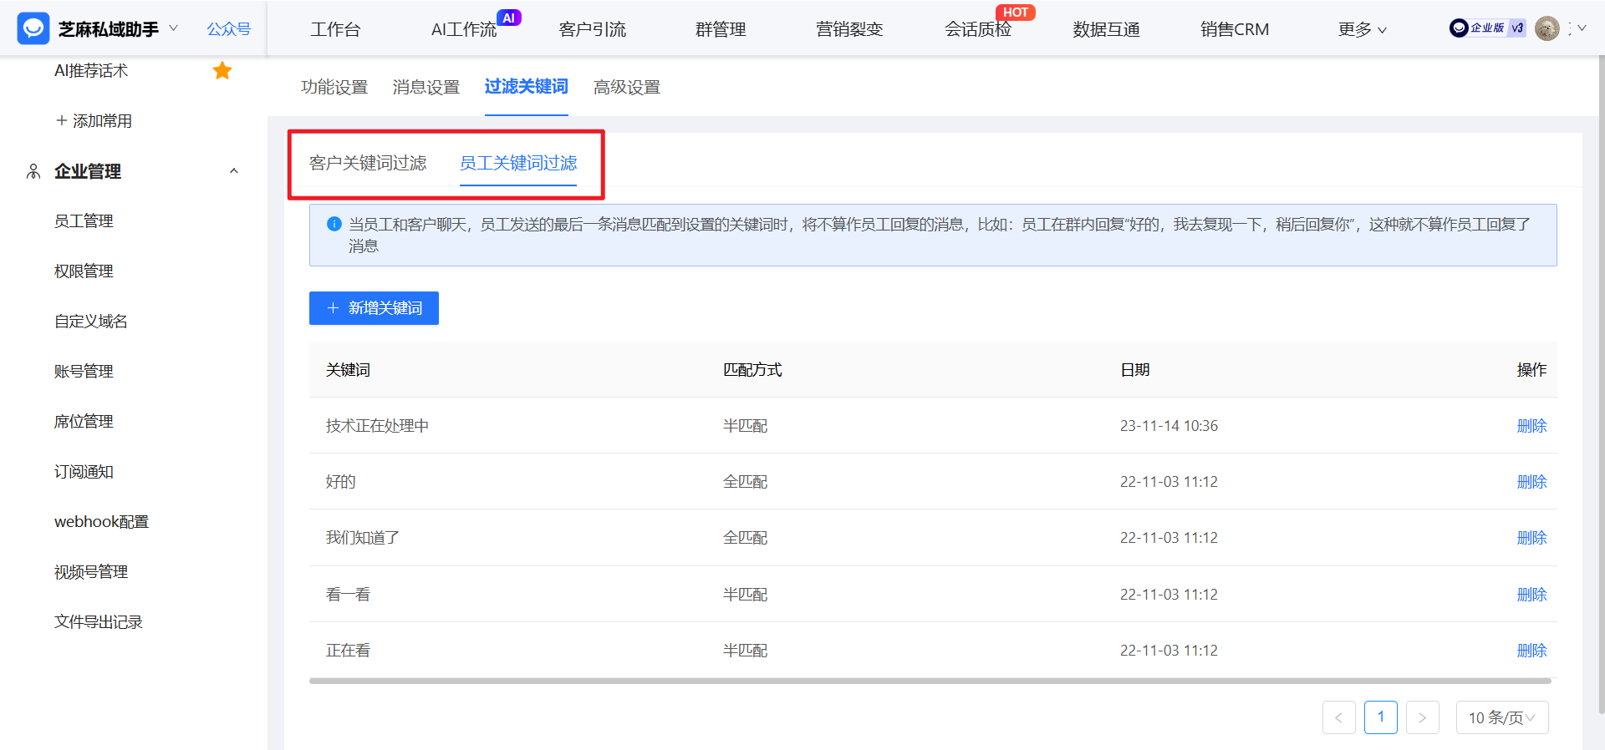Open 视频号管理 in sidebar

click(91, 572)
